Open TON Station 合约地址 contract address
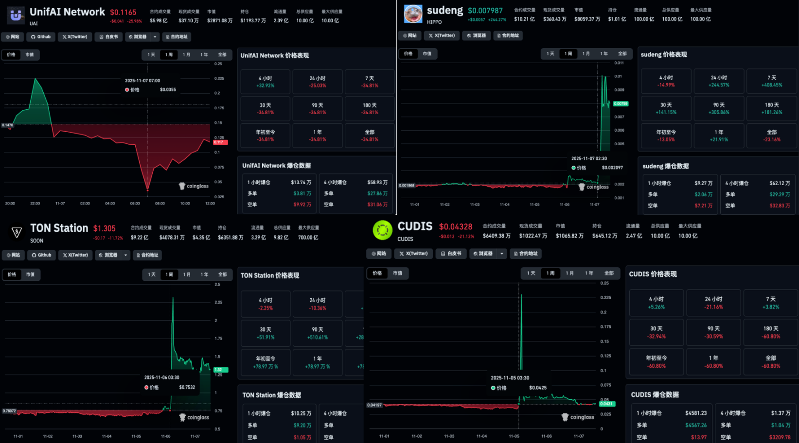This screenshot has height=443, width=799. [x=147, y=255]
